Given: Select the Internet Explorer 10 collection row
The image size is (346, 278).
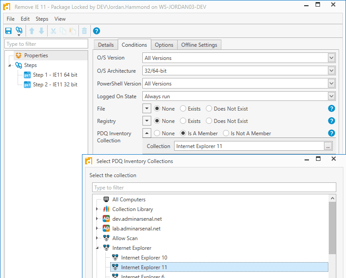Looking at the screenshot, I should coord(144,258).
